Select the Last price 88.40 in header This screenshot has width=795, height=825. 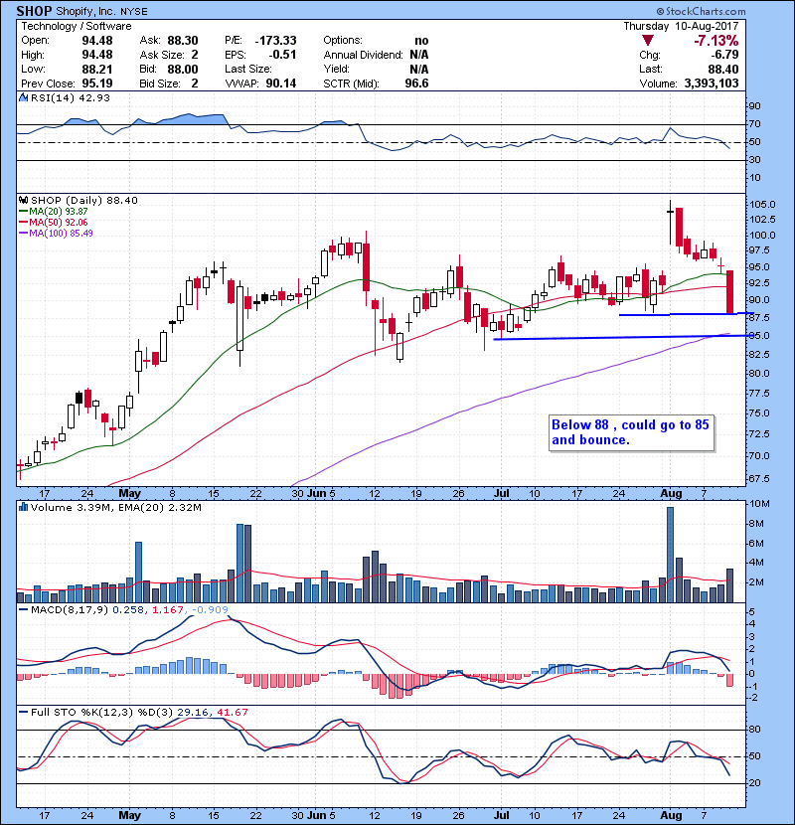(x=722, y=69)
